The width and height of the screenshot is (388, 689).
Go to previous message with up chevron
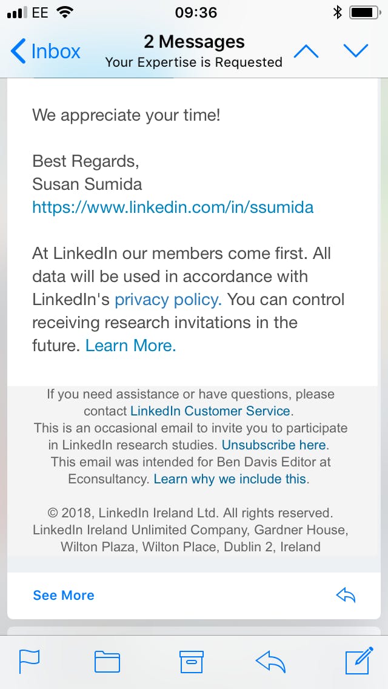coord(306,51)
